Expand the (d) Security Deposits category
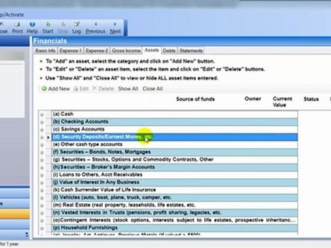The width and height of the screenshot is (331, 248). click(x=42, y=137)
